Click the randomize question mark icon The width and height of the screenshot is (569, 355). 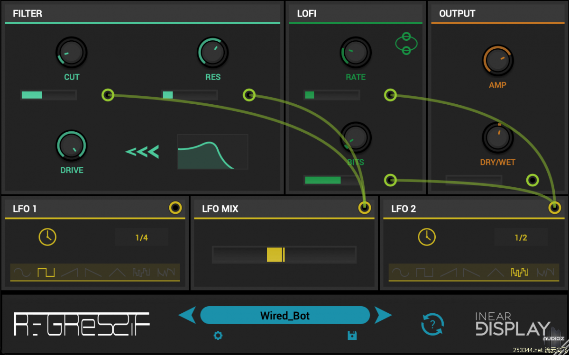pyautogui.click(x=432, y=325)
